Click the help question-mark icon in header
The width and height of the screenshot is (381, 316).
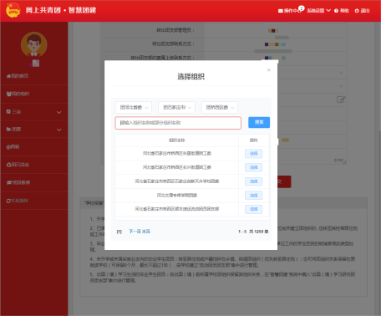point(336,11)
